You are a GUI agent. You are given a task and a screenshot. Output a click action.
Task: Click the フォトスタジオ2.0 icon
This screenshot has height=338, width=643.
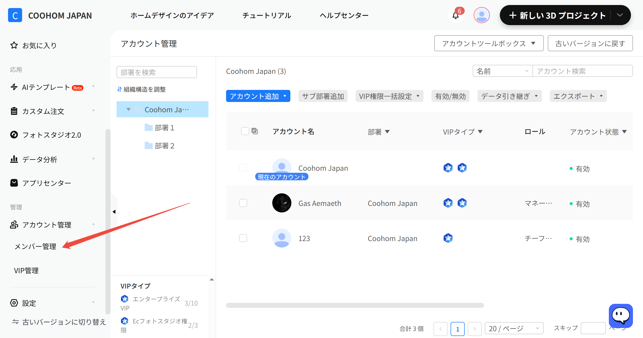pos(14,135)
